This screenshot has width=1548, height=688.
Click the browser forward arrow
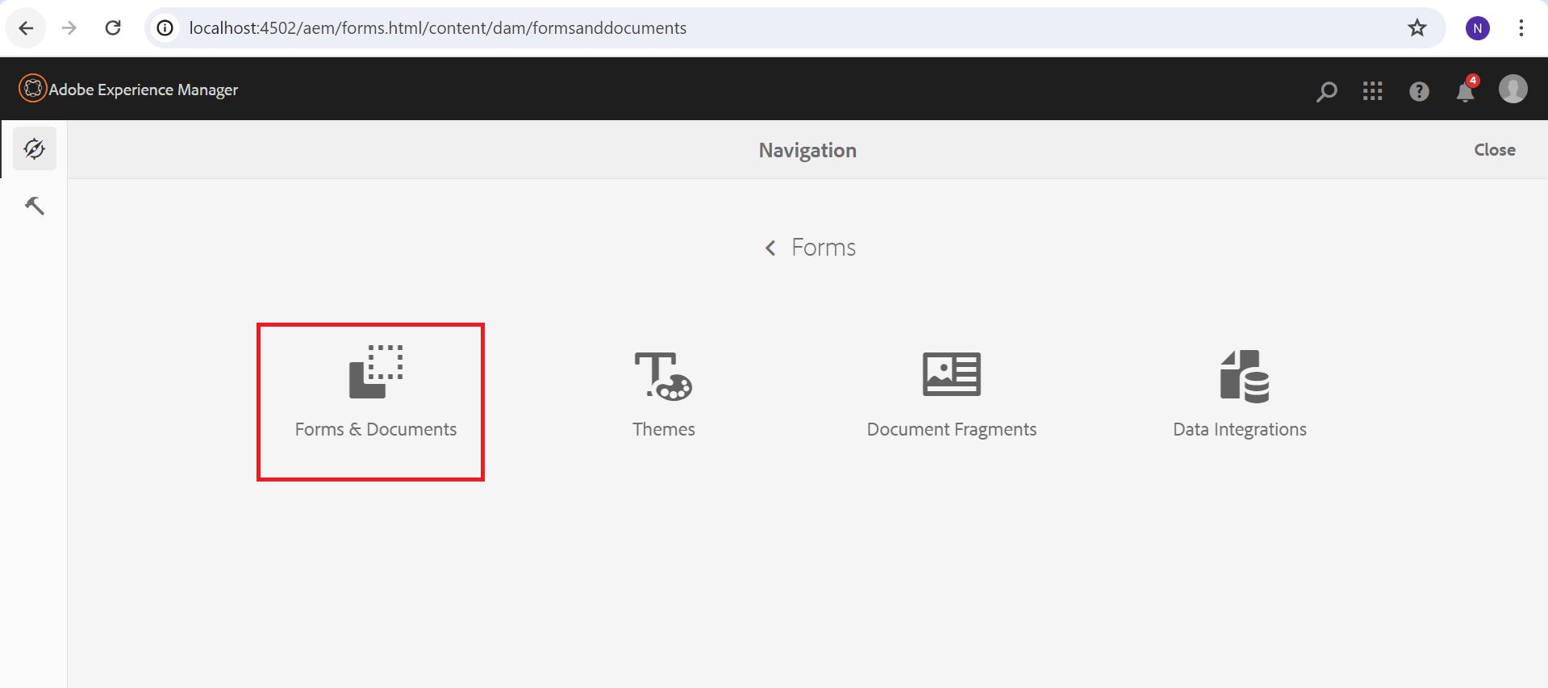69,28
